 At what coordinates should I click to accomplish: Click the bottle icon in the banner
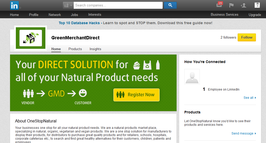coord(158,65)
